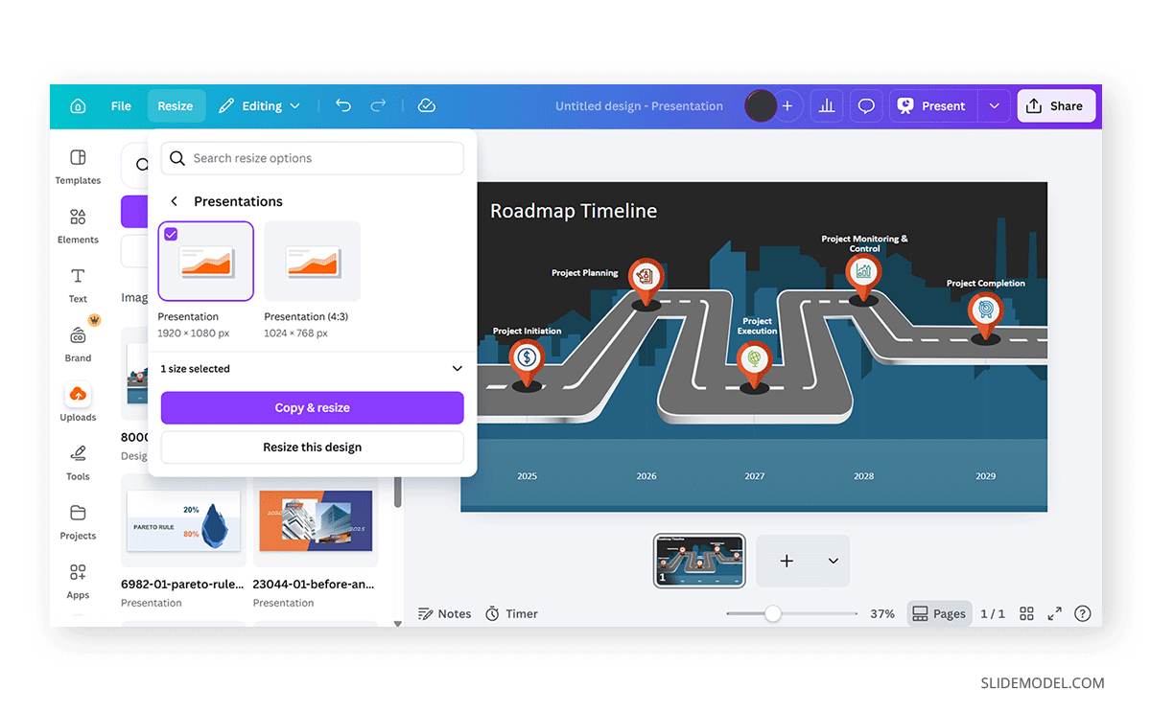Open the Present options dropdown arrow
Viewport: 1151px width, 712px height.
pyautogui.click(x=995, y=106)
